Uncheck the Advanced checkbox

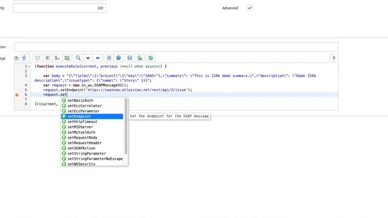click(250, 8)
